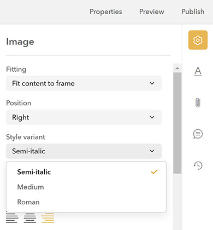Open the Fitting dropdown
Image resolution: width=213 pixels, height=230 pixels.
pyautogui.click(x=84, y=83)
